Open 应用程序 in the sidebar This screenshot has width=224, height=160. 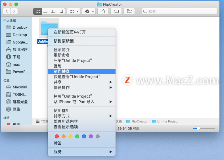[17, 49]
